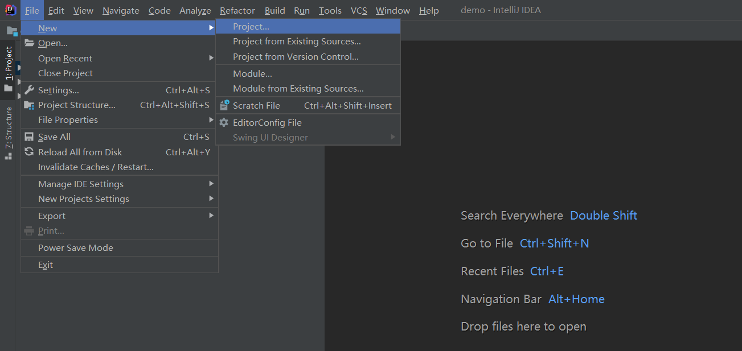Open the Refactor menu
This screenshot has width=742, height=351.
pos(237,11)
